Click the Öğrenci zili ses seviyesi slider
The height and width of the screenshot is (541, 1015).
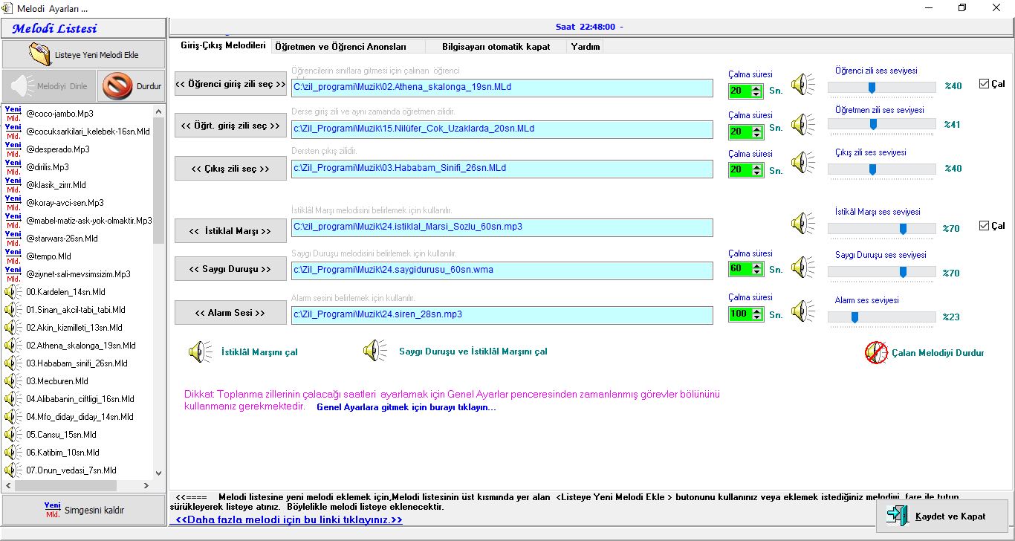tap(882, 87)
